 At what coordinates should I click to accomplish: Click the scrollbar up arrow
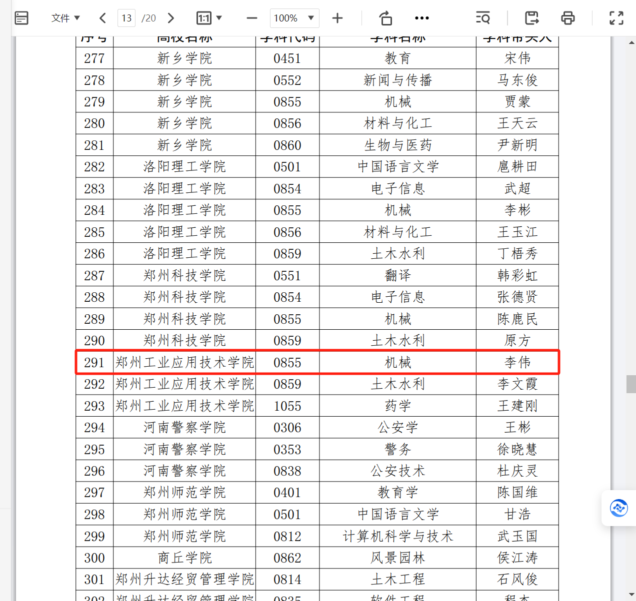tap(631, 43)
